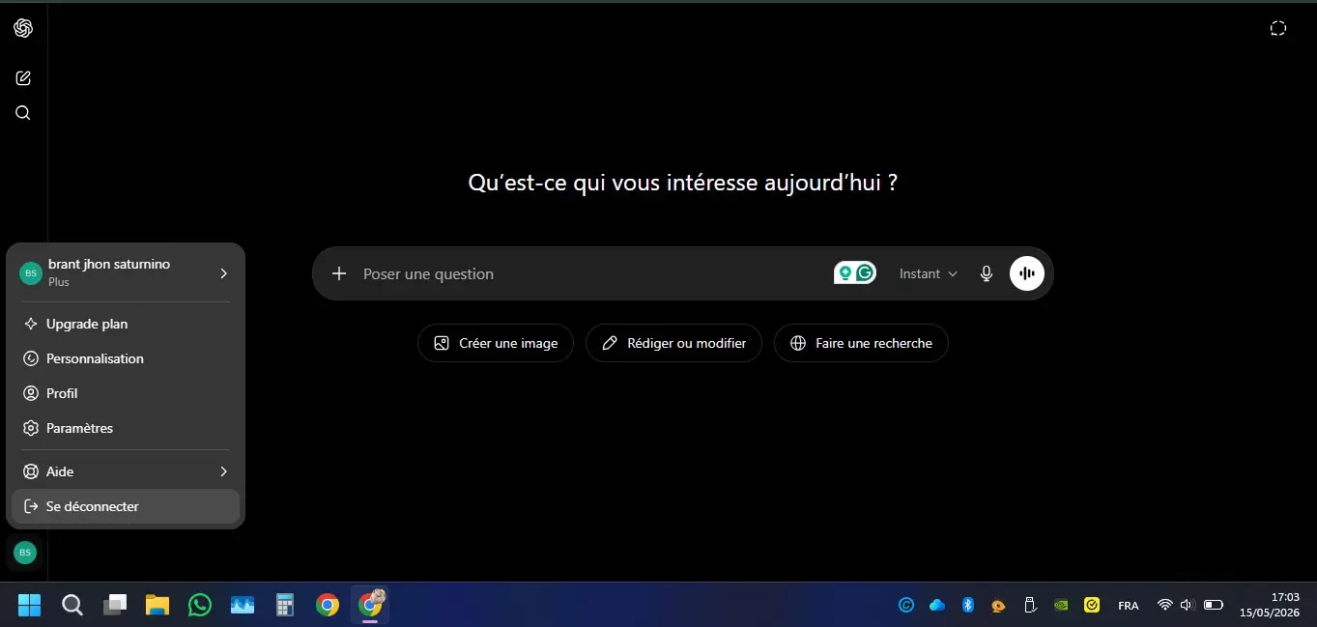
Task: Expand the Aide submenu
Action: point(126,471)
